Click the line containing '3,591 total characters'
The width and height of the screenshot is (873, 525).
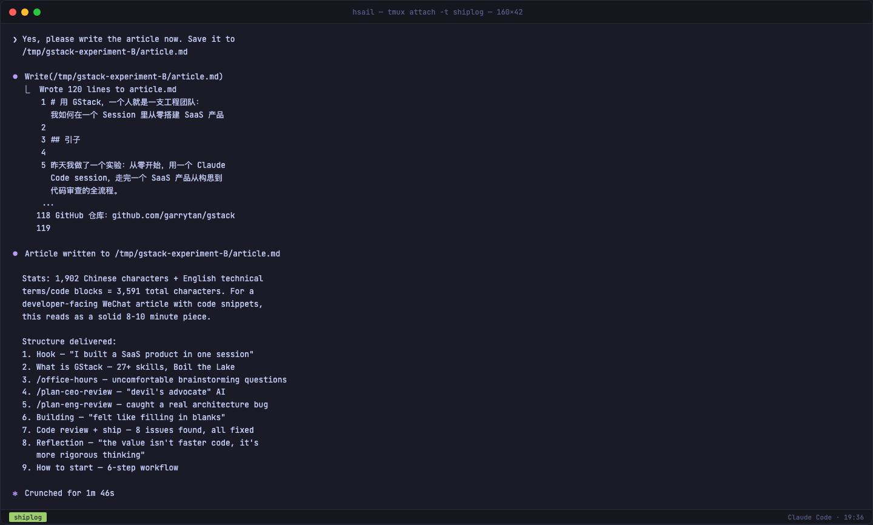138,292
